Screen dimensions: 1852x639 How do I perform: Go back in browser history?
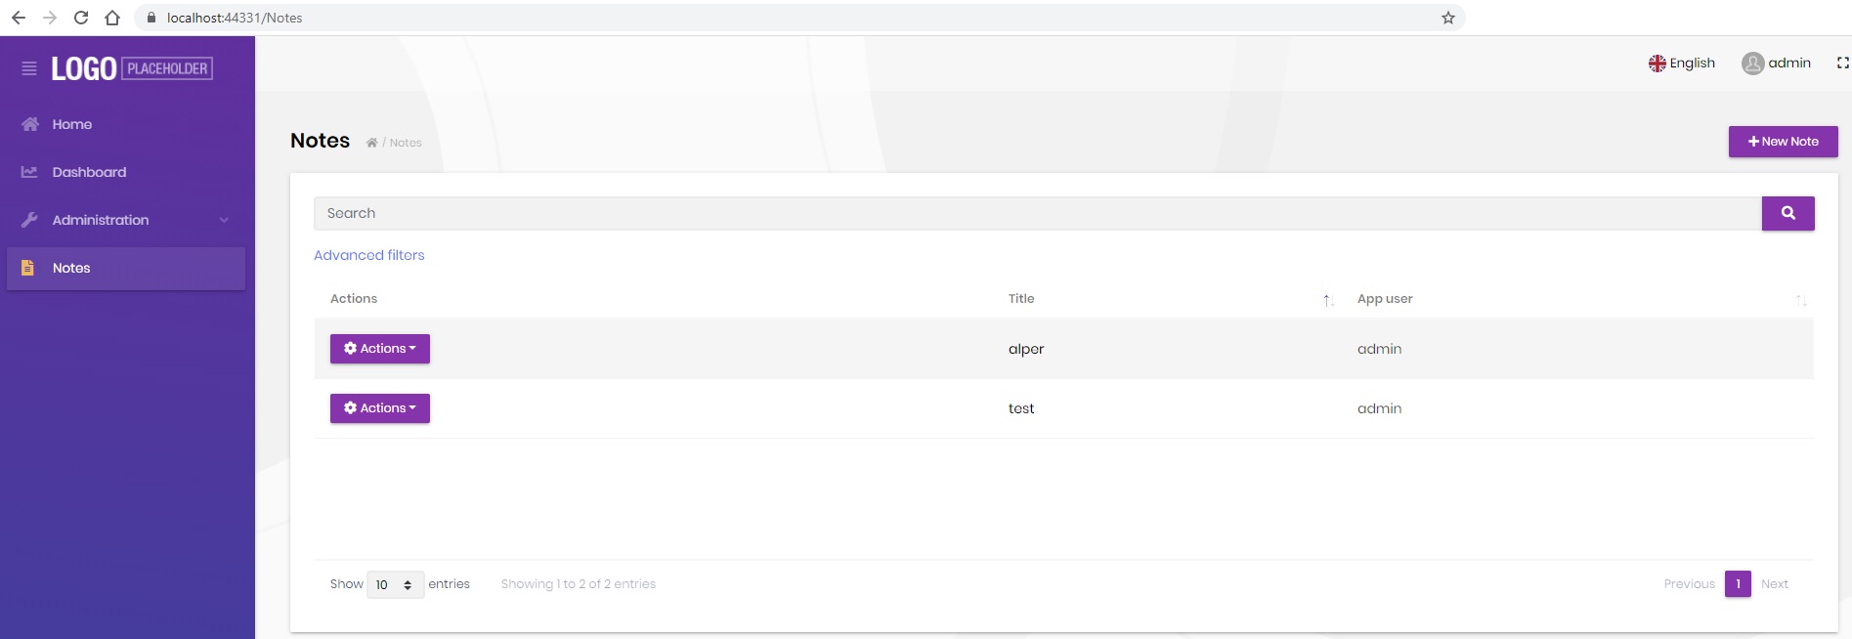tap(19, 18)
